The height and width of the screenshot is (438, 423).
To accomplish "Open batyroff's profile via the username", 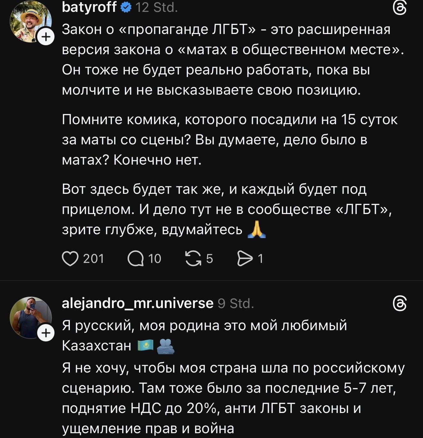I will click(89, 7).
